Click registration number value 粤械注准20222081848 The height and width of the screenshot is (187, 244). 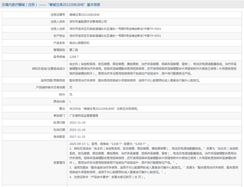84,15
